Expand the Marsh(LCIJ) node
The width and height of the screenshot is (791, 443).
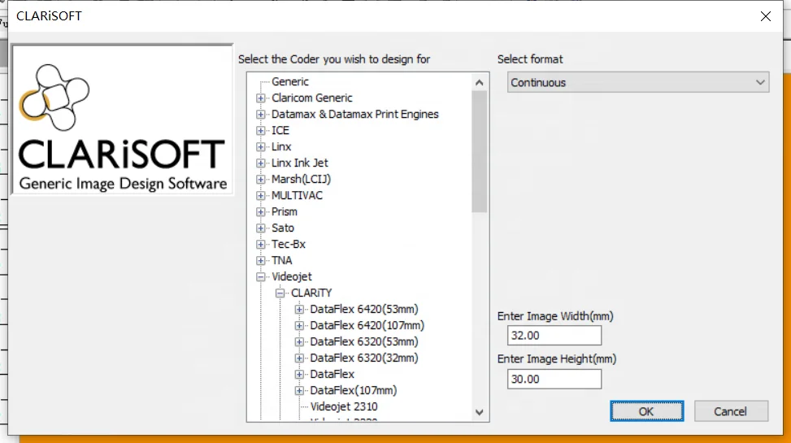pyautogui.click(x=261, y=180)
